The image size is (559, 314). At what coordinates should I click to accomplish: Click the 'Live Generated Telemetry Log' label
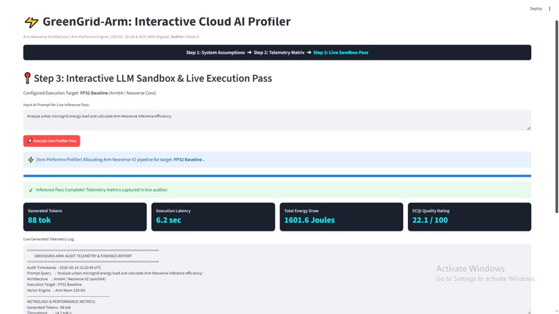point(49,239)
